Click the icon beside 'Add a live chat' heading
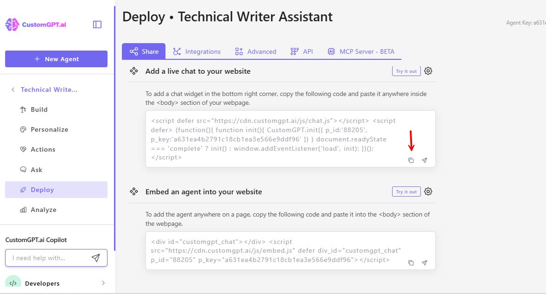The width and height of the screenshot is (546, 294). [x=133, y=71]
